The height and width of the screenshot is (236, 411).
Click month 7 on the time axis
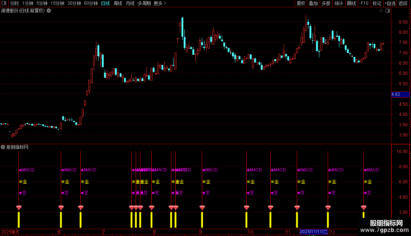click(104, 232)
